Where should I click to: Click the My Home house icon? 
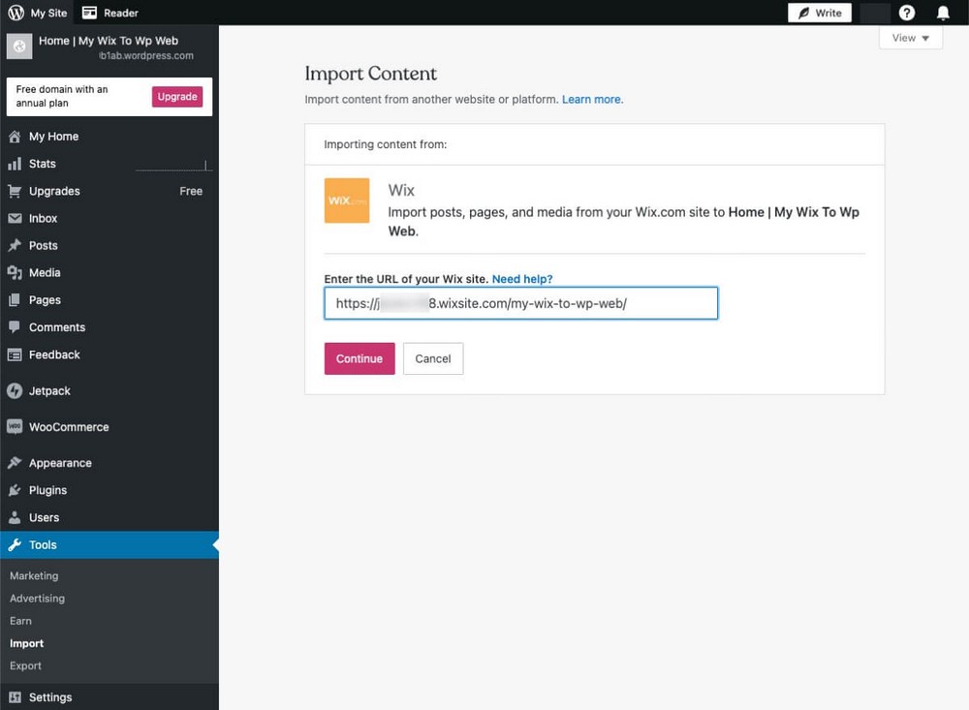(x=15, y=137)
